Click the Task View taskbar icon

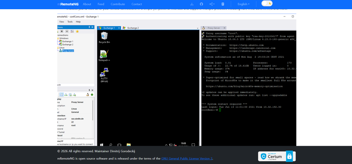119,145
